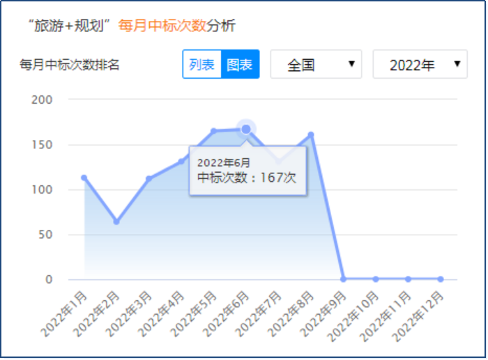Click the 2022年7月 x-axis label
The width and height of the screenshot is (488, 360).
click(265, 311)
